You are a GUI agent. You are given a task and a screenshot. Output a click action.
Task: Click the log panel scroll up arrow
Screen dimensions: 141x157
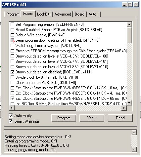click(x=134, y=133)
